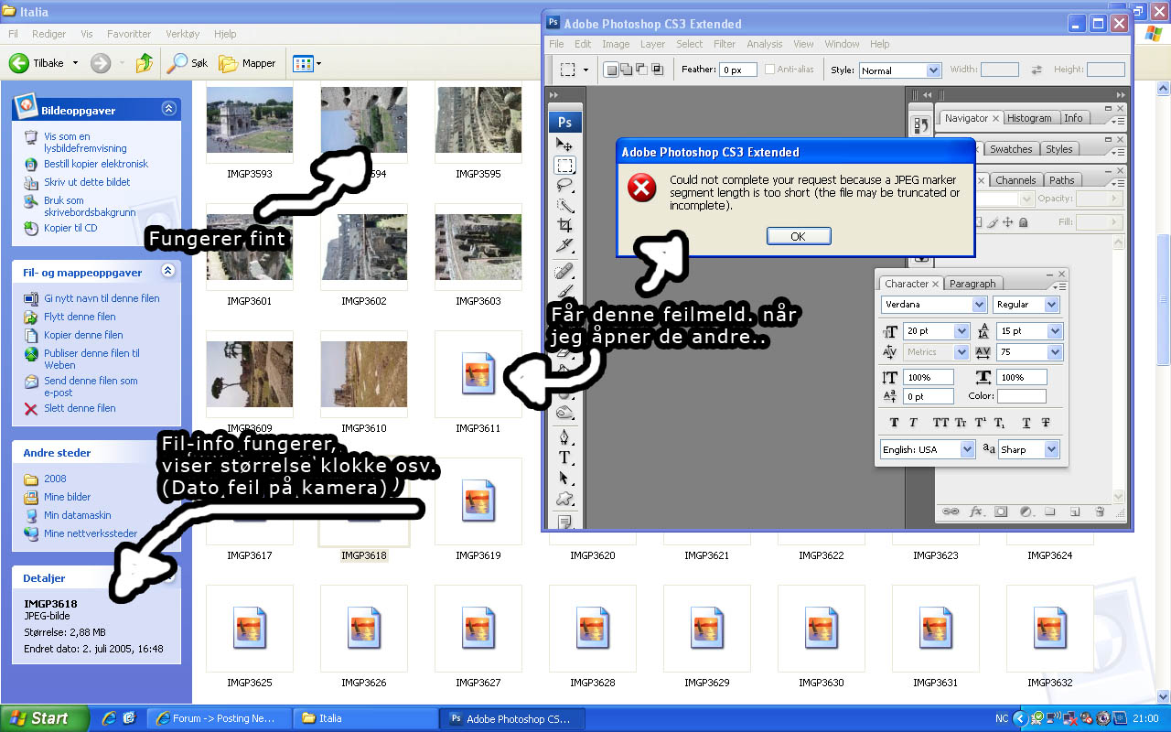Collapse the Bildeoppgaver section
Screen dimensions: 1171x732
coord(168,109)
